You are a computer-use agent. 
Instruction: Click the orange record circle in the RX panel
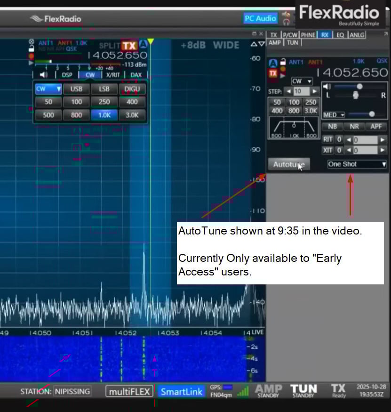click(283, 69)
